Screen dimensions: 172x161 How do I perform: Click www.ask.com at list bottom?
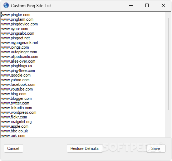13,136
